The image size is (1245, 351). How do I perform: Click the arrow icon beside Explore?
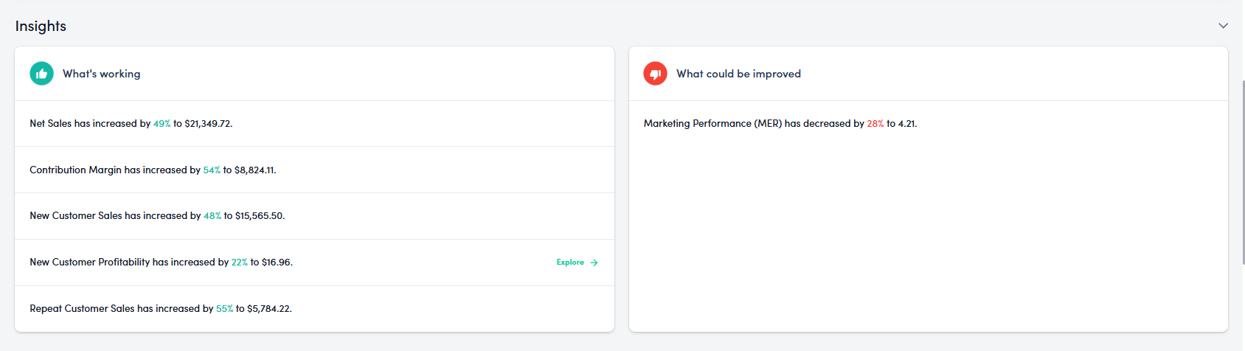[594, 263]
